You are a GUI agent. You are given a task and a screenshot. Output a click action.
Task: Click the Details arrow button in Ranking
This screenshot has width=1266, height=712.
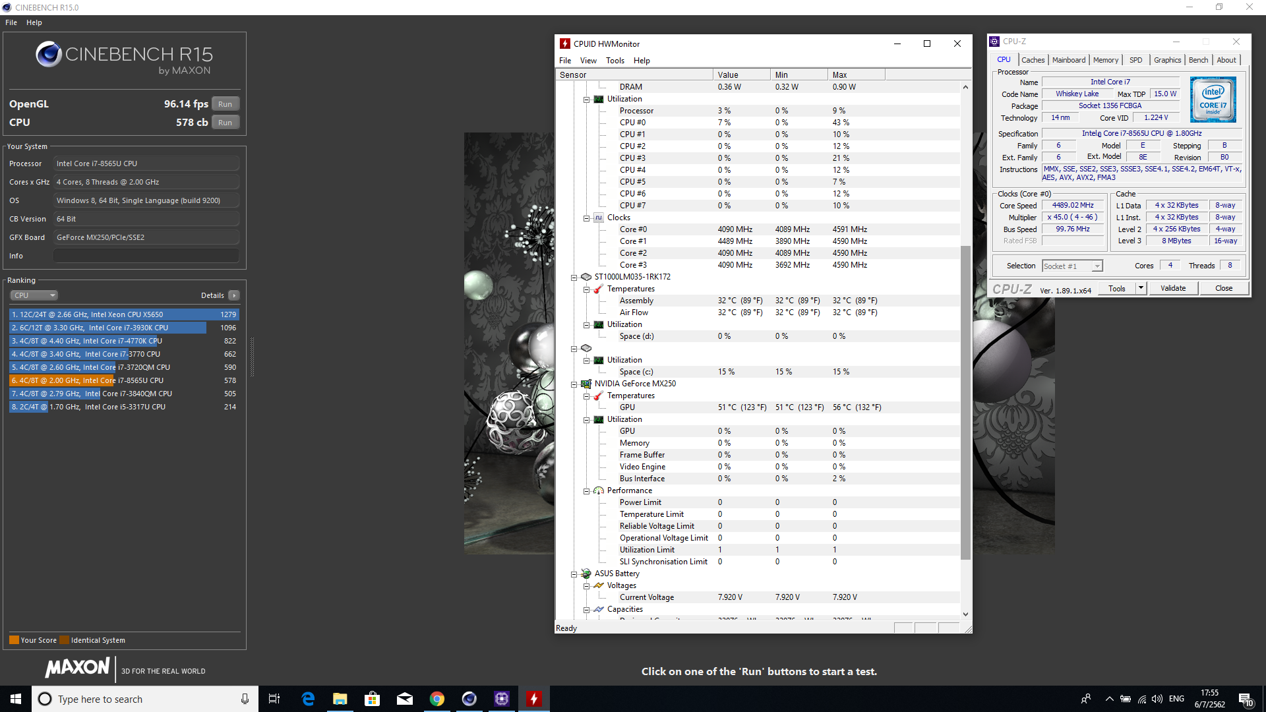234,295
